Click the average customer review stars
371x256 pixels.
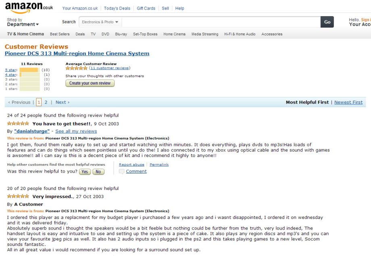click(x=76, y=68)
